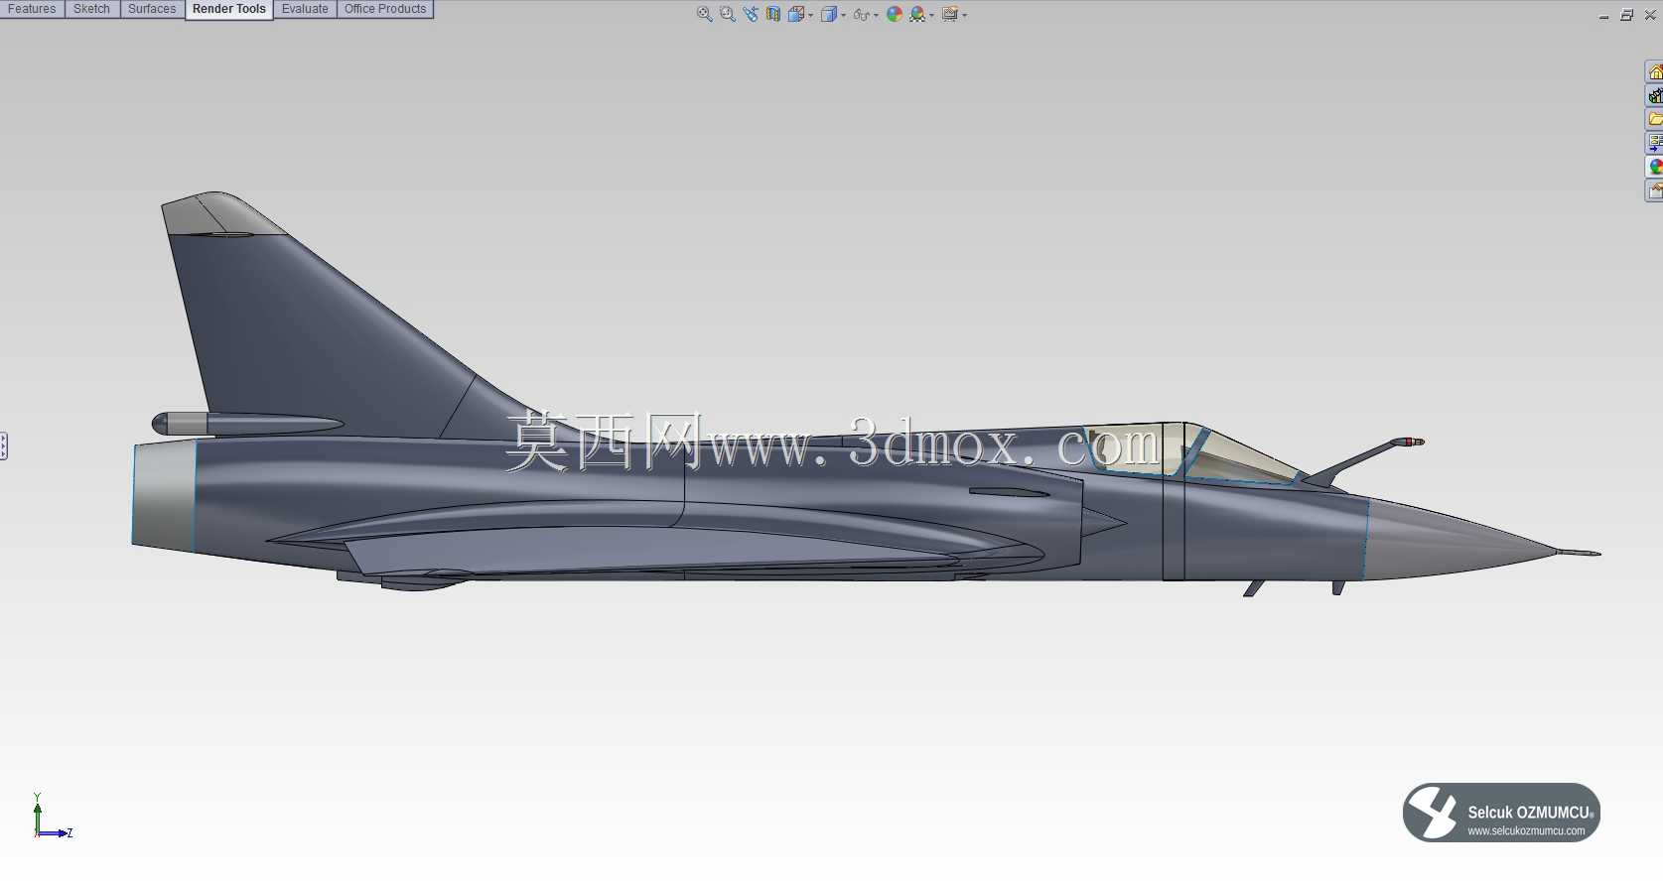Expand Display Style dropdown arrow

(844, 16)
